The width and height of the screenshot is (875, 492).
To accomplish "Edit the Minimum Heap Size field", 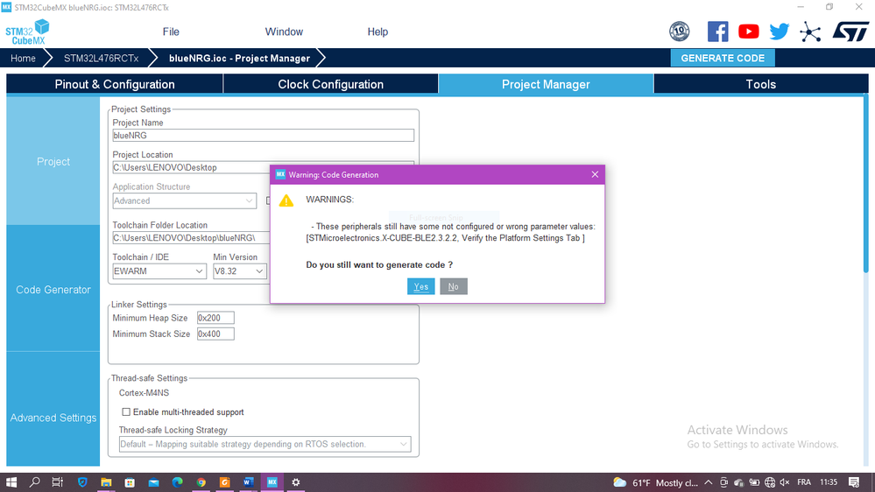I will pos(215,318).
